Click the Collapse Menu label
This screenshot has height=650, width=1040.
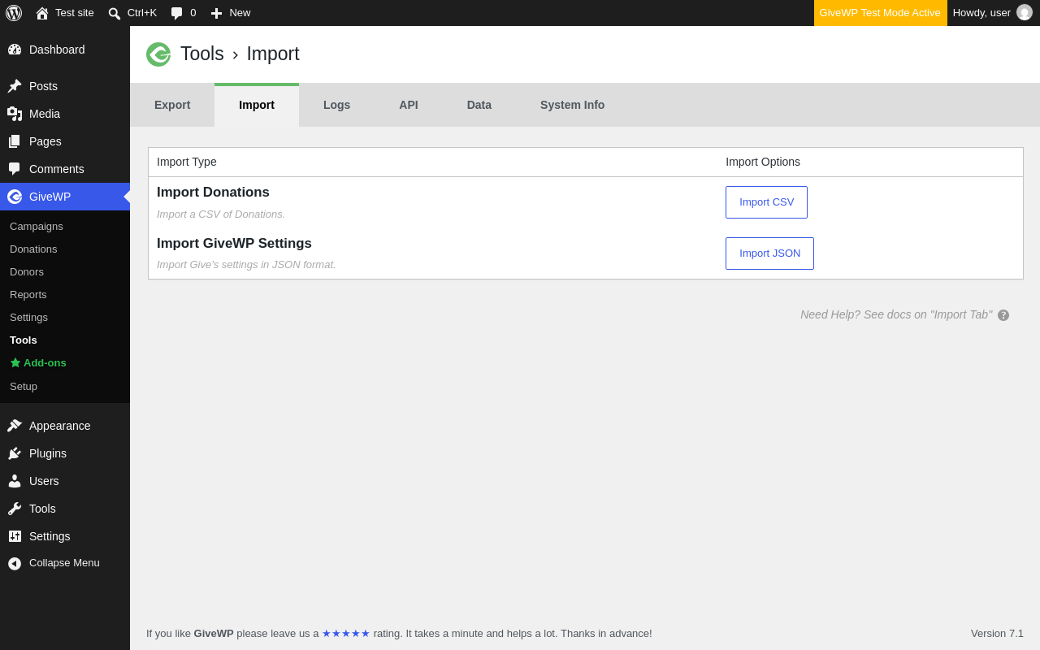[64, 563]
